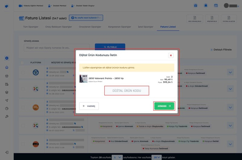Open the page number dropdown
This screenshot has height=160, width=242.
pyautogui.click(x=117, y=157)
